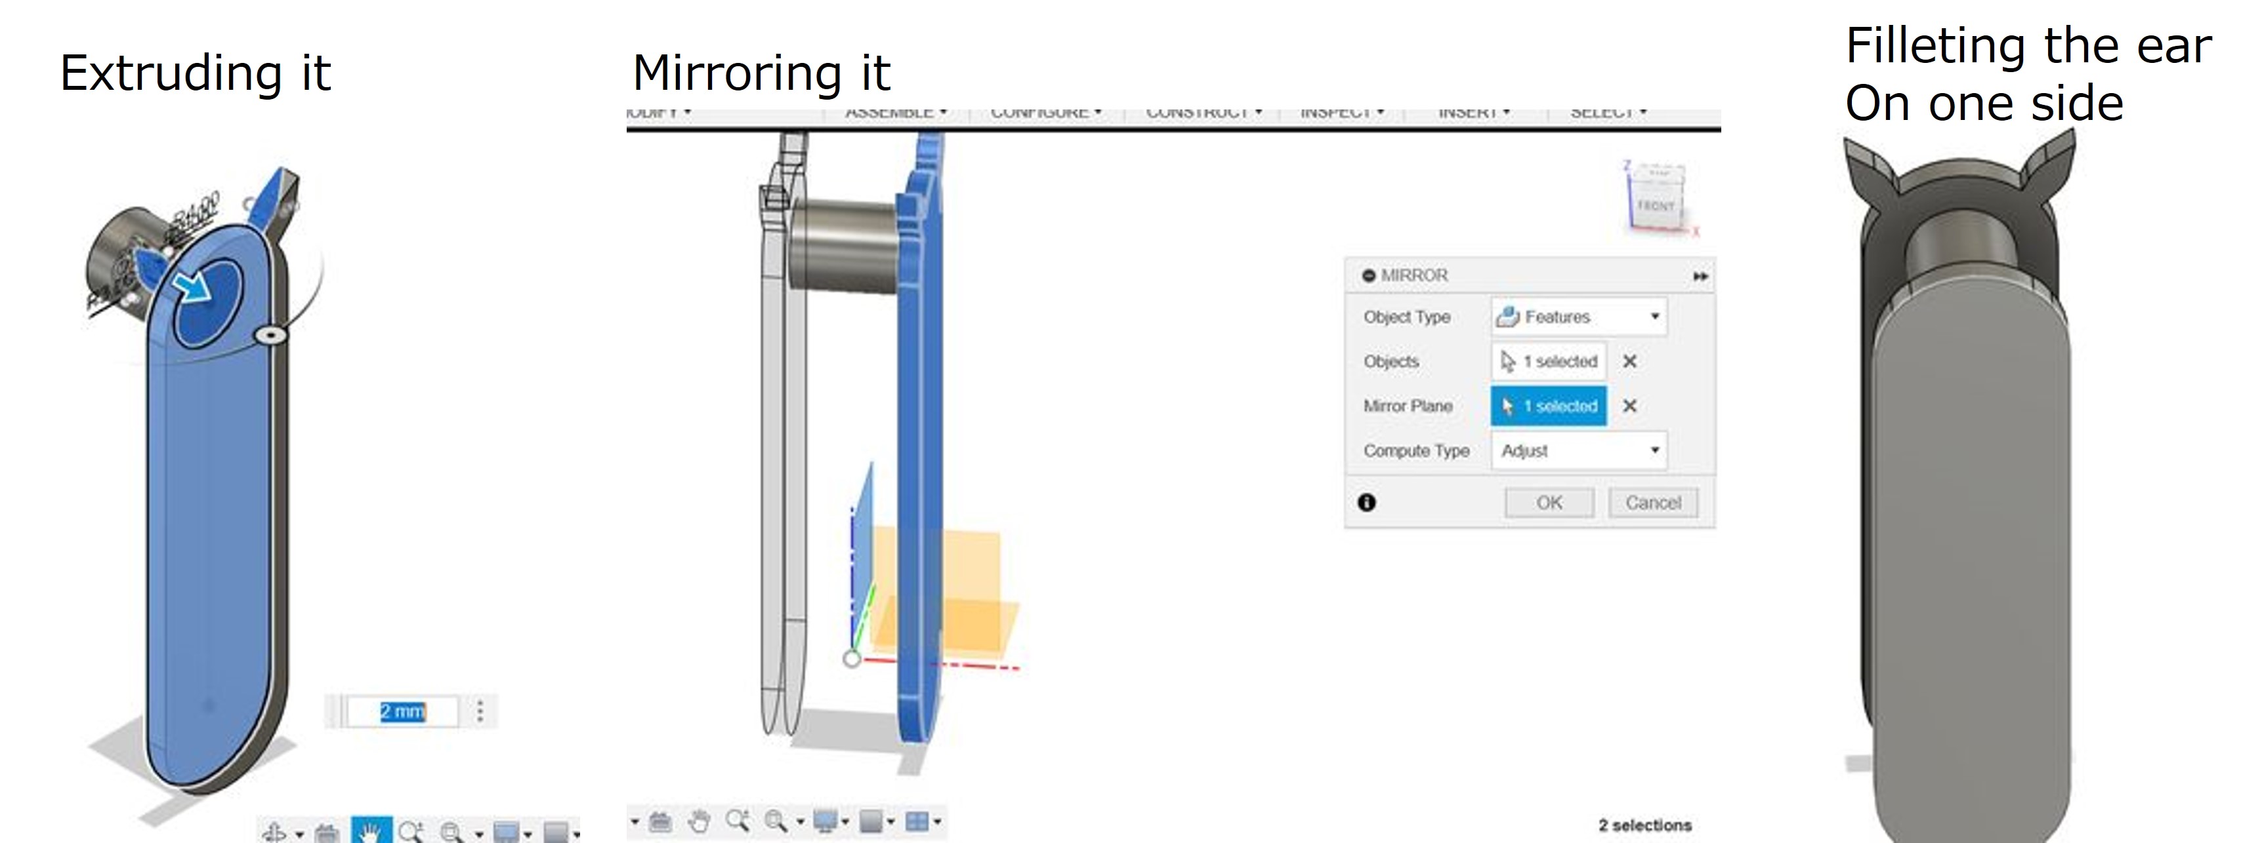
Task: Click the highlighted Pan hand tool
Action: [x=371, y=831]
